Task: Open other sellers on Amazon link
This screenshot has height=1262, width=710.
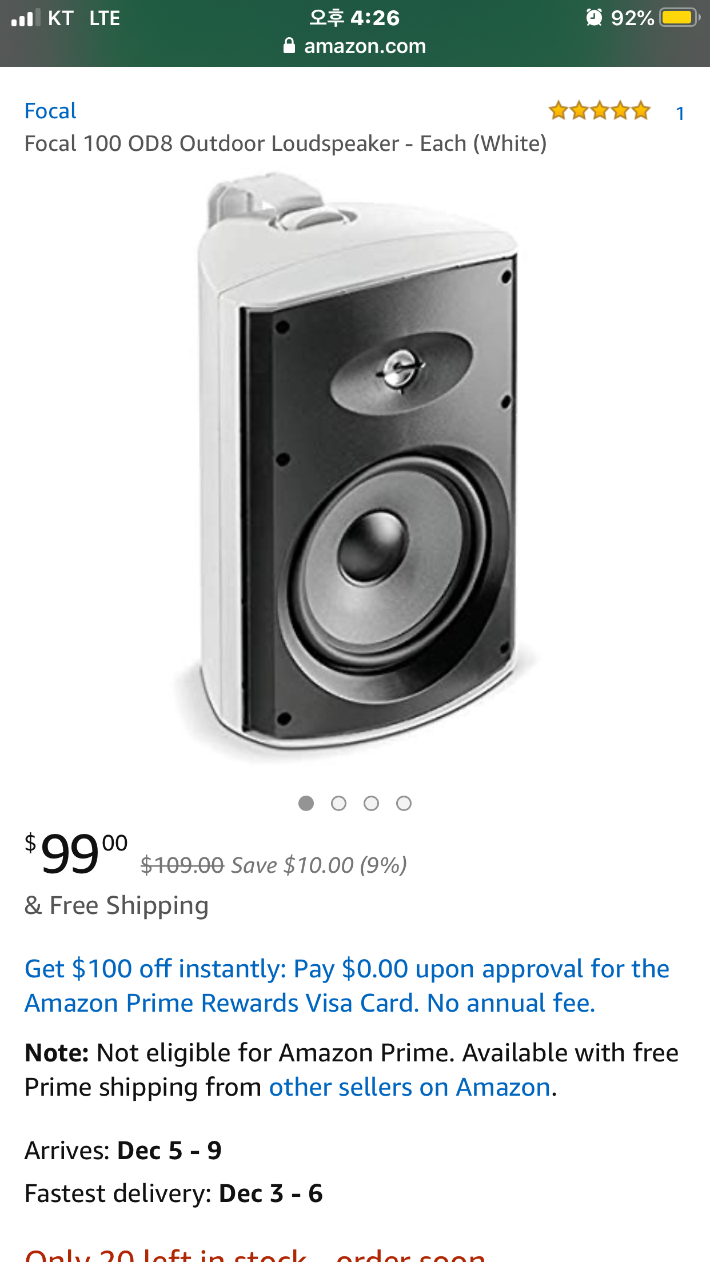Action: (409, 1087)
